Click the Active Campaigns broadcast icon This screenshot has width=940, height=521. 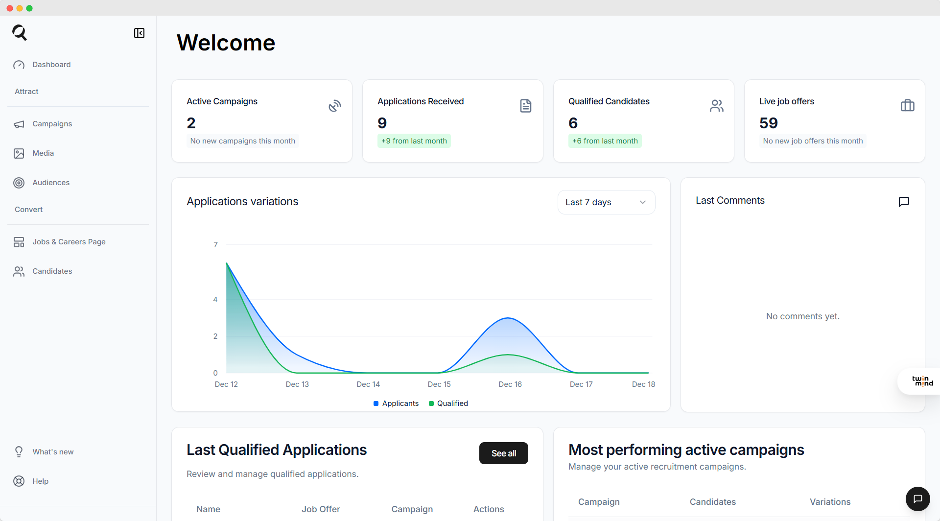tap(334, 106)
